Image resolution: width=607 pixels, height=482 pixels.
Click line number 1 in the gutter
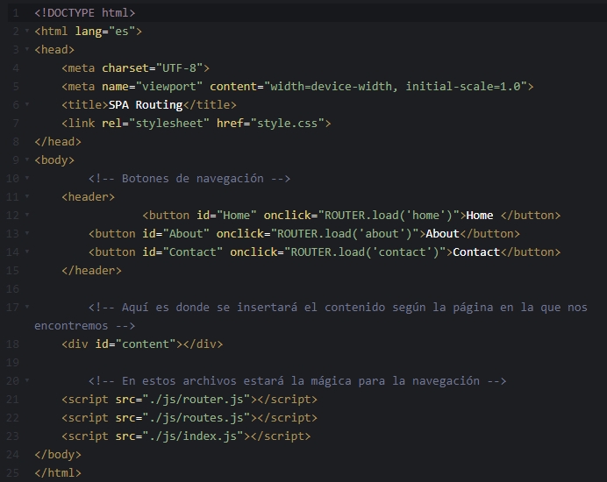16,13
